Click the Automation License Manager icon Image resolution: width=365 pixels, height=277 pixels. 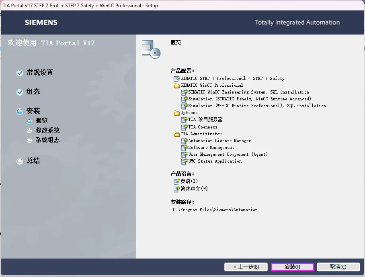tap(185, 141)
